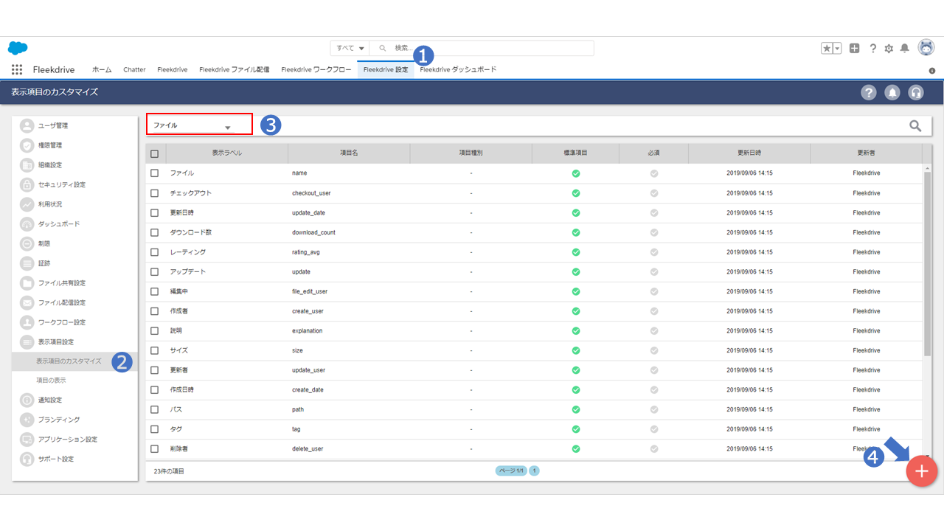Select 表示項目のカスタマイズ submenu item

coord(69,361)
